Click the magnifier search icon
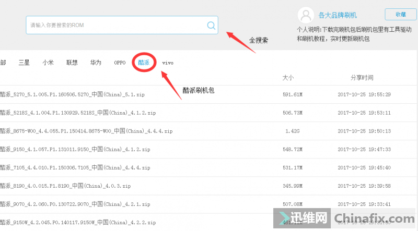 (x=211, y=25)
